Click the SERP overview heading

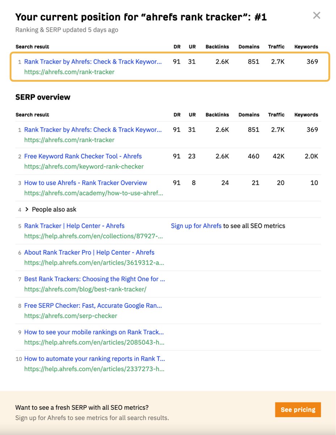[43, 97]
